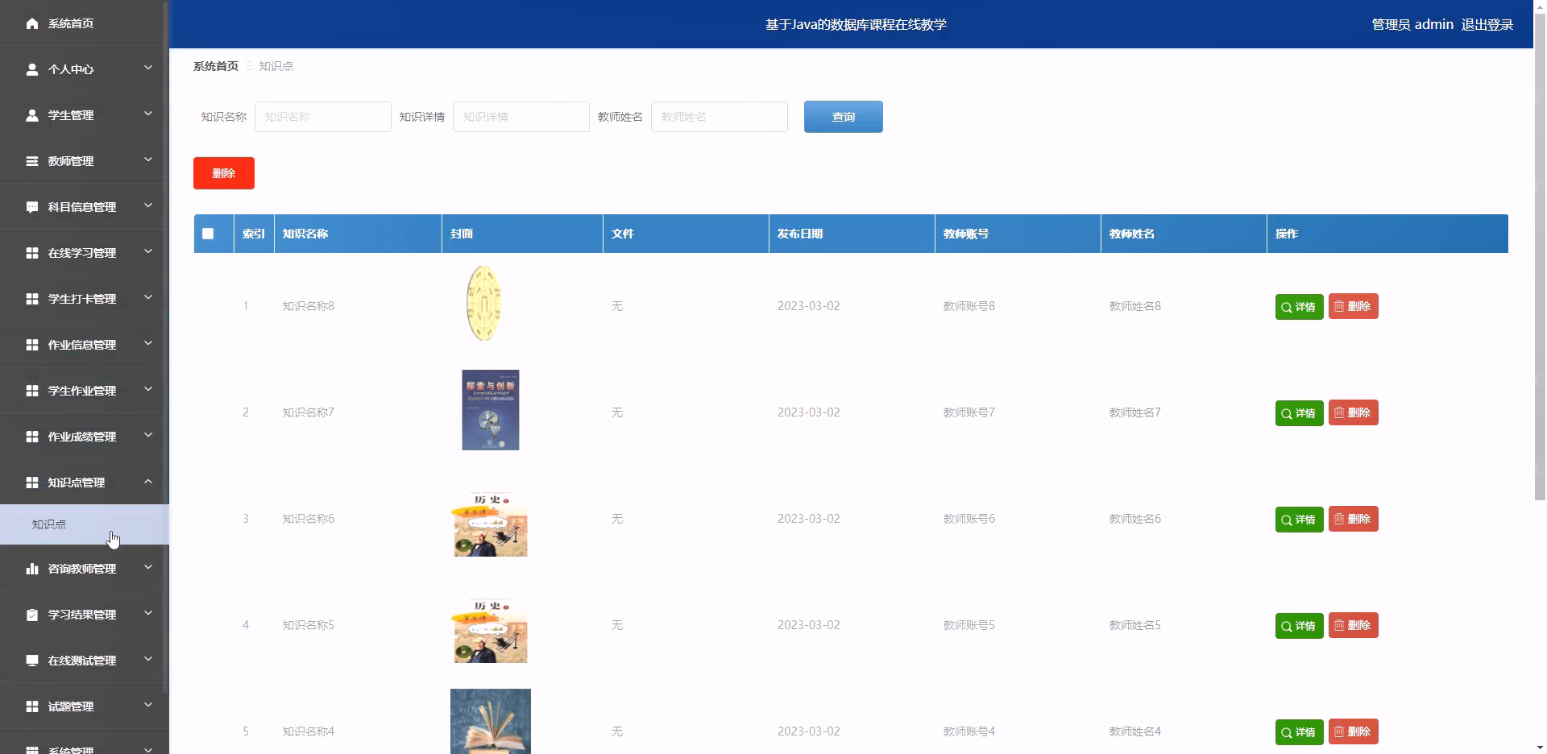
Task: Expand the 作业成绩管理 section
Action: pyautogui.click(x=148, y=435)
